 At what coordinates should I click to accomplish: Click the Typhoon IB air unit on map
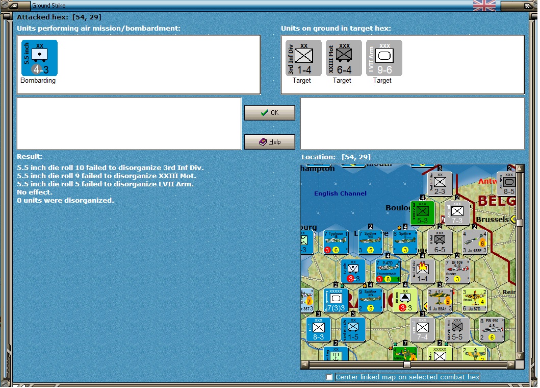click(x=336, y=242)
